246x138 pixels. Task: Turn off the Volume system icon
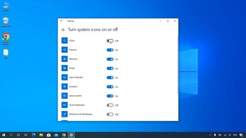pyautogui.click(x=110, y=50)
